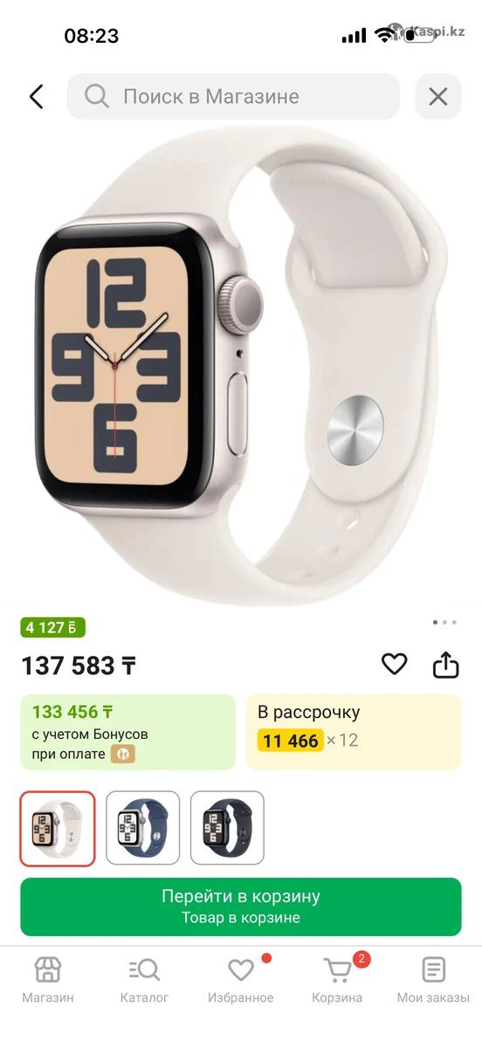
Task: Tap the magnifying glass search icon
Action: coord(97,96)
